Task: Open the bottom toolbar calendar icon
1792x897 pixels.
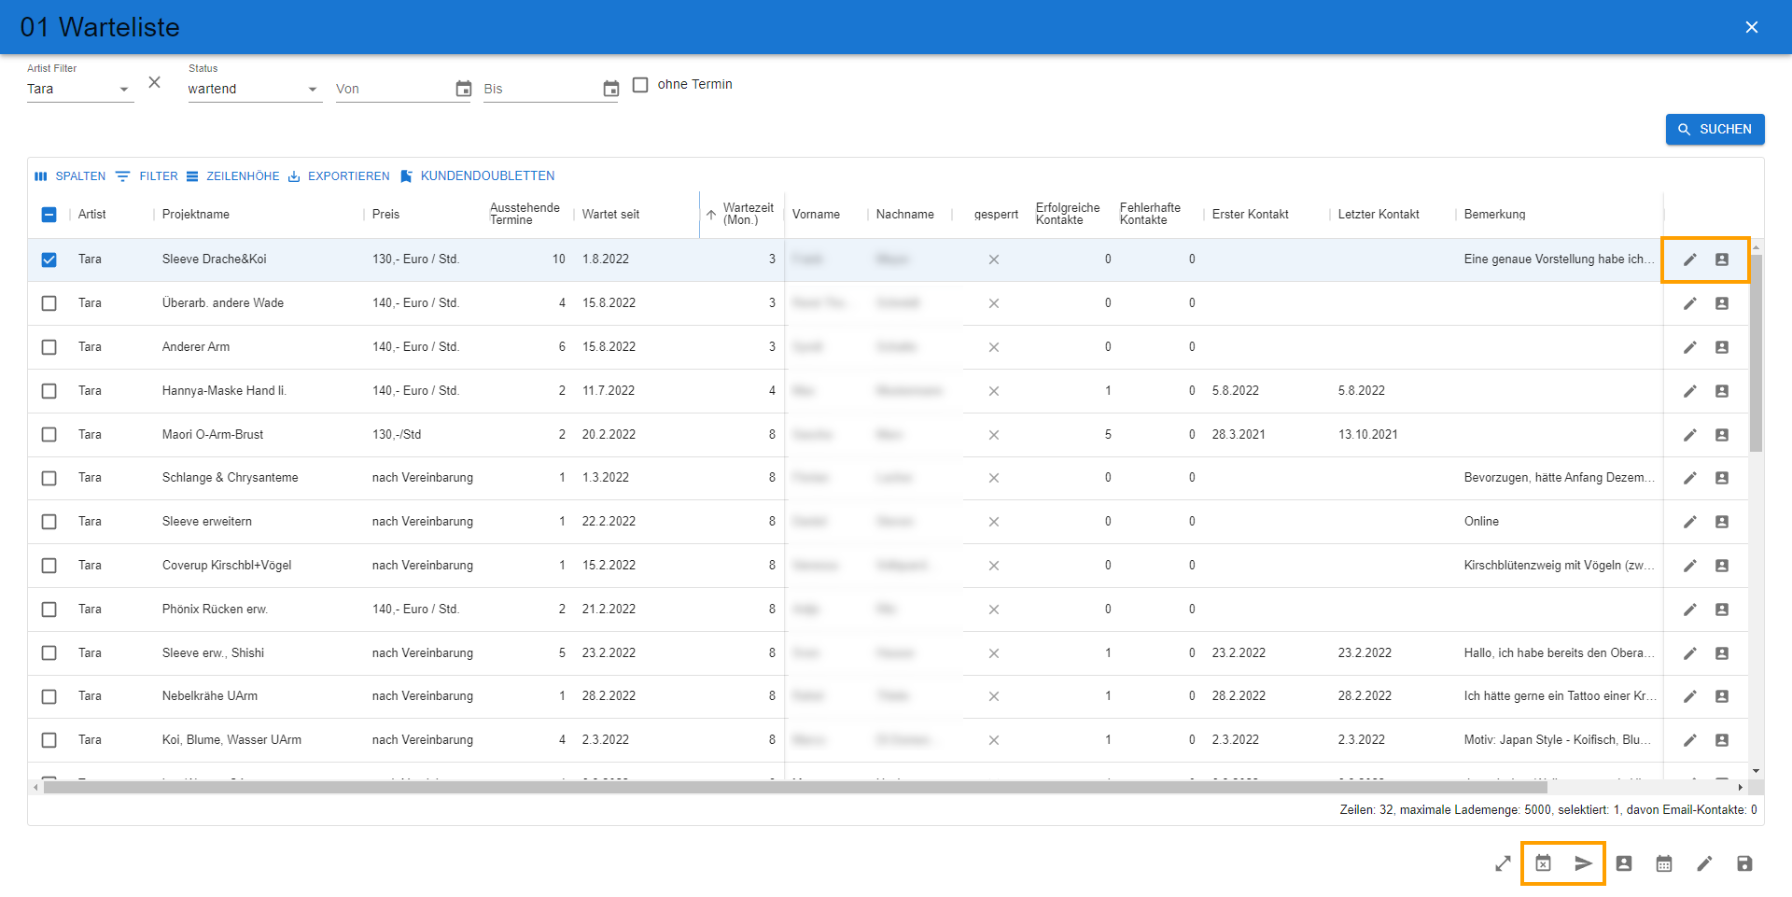Action: coord(1664,863)
